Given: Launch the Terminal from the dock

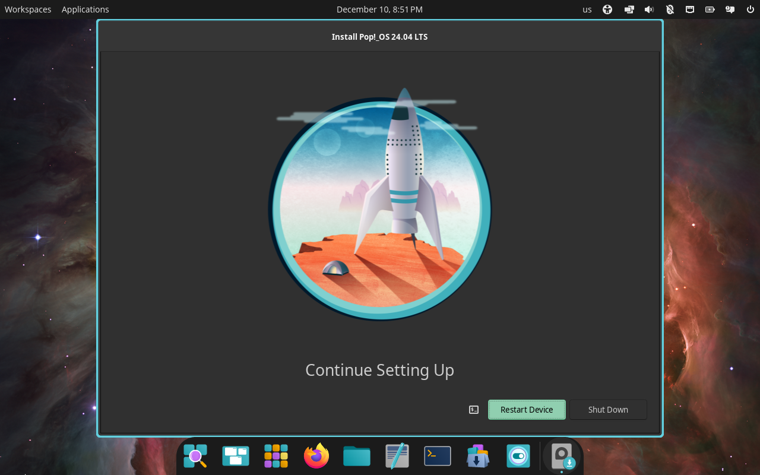Looking at the screenshot, I should point(438,456).
